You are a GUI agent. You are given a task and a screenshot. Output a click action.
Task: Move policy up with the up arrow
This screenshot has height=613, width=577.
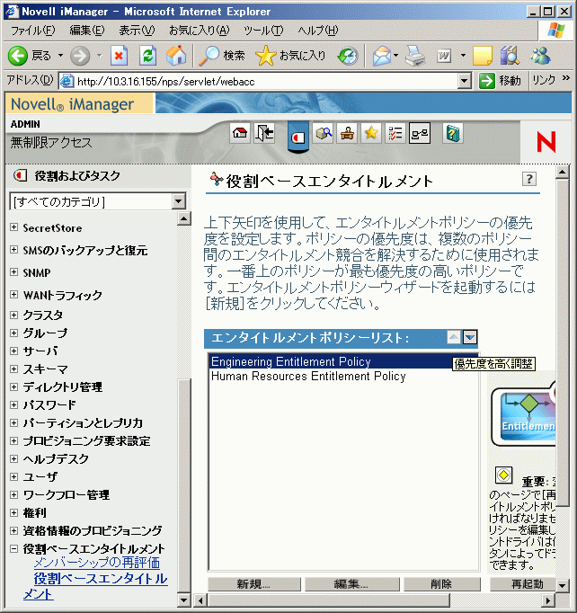pyautogui.click(x=454, y=337)
